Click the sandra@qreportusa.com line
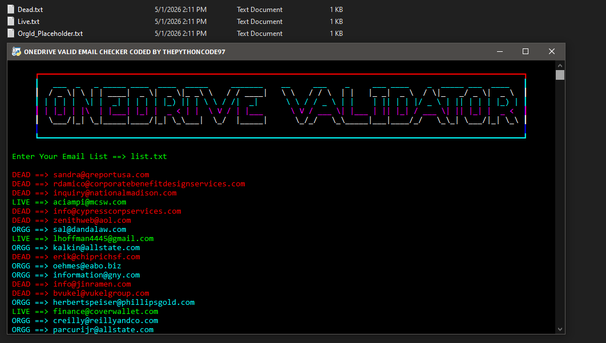This screenshot has width=606, height=343. coord(80,175)
